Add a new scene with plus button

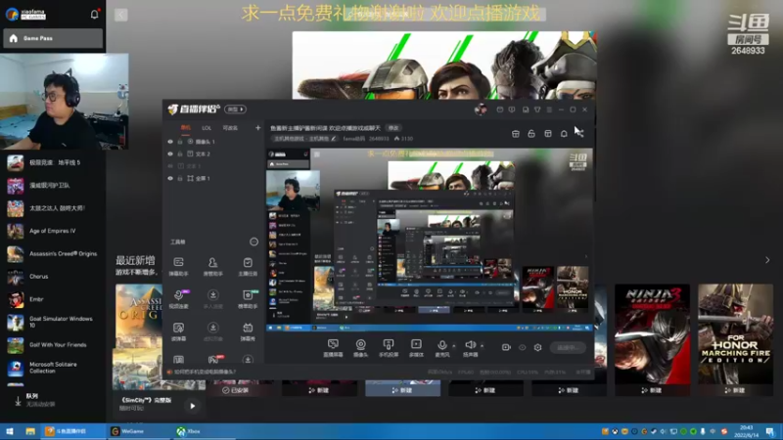click(257, 128)
